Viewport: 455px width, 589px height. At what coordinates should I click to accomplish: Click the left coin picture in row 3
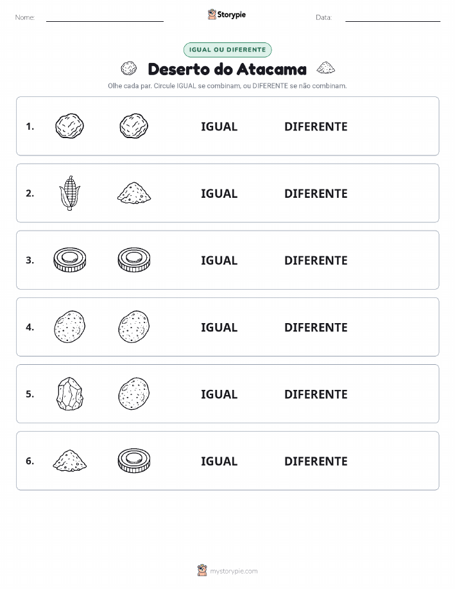click(x=70, y=260)
